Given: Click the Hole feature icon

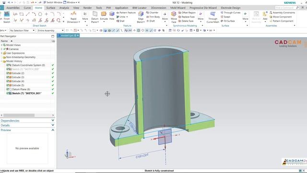Looking at the screenshot, I should coord(112,14).
